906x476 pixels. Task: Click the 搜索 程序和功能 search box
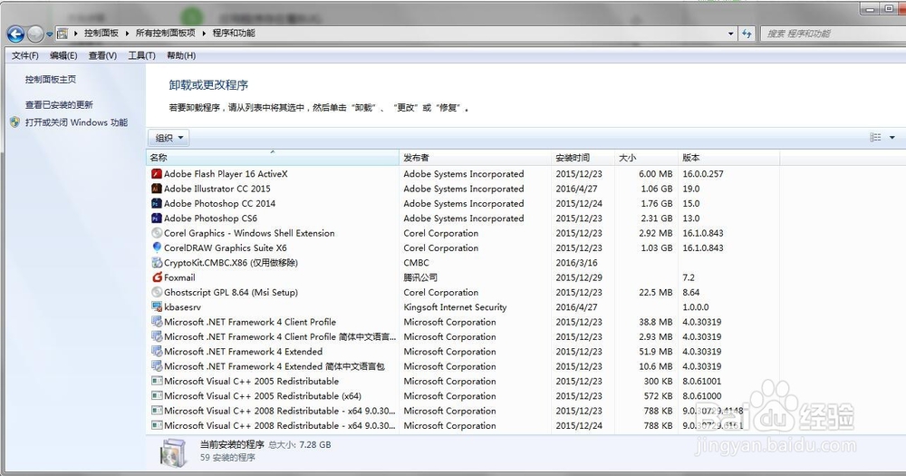click(832, 34)
